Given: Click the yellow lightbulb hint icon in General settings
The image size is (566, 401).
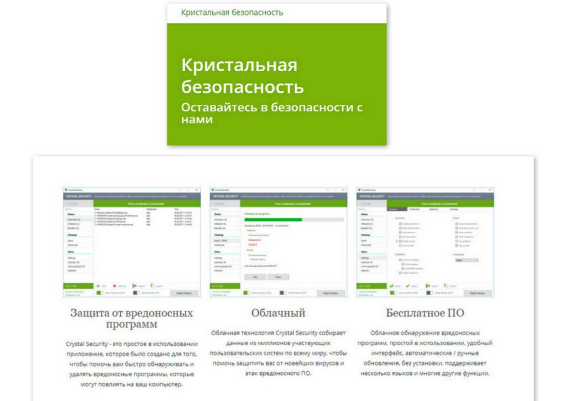Looking at the screenshot, I should 396,241.
